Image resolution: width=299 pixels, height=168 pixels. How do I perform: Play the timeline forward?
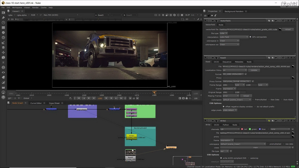pyautogui.click(x=106, y=98)
